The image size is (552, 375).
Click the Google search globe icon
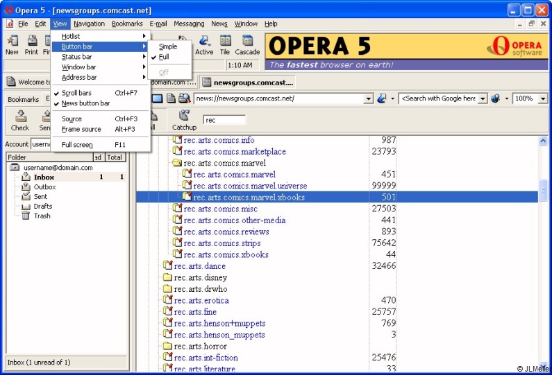(495, 98)
